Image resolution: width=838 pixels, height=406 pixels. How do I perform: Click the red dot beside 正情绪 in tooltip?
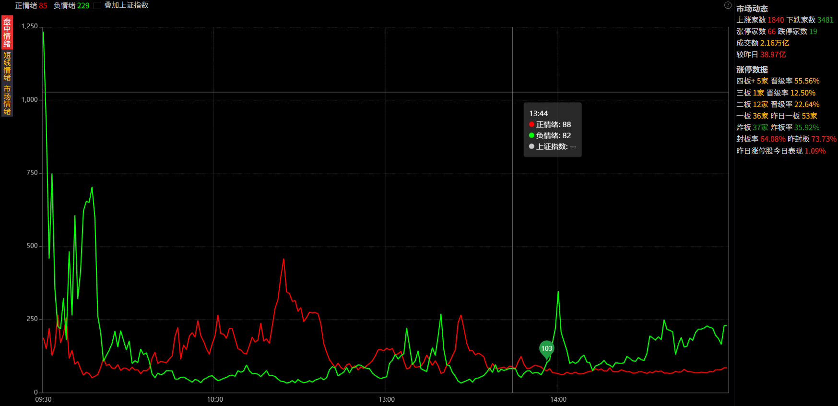[x=531, y=124]
